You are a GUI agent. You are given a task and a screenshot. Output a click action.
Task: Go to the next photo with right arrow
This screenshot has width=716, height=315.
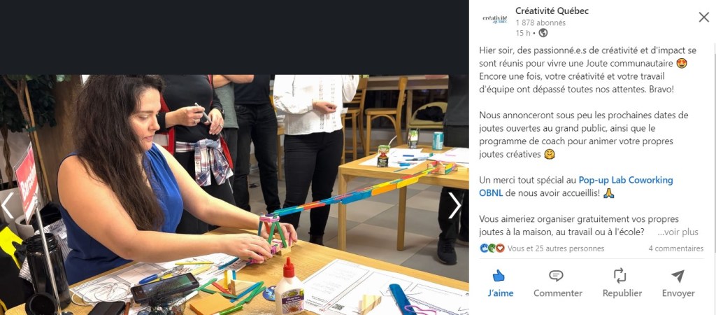(x=454, y=206)
